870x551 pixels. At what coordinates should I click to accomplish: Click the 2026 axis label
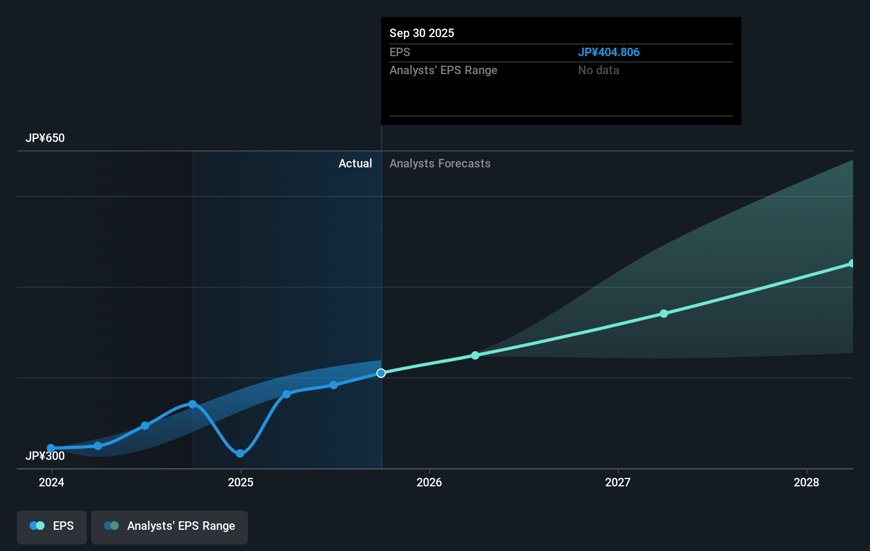click(x=430, y=483)
